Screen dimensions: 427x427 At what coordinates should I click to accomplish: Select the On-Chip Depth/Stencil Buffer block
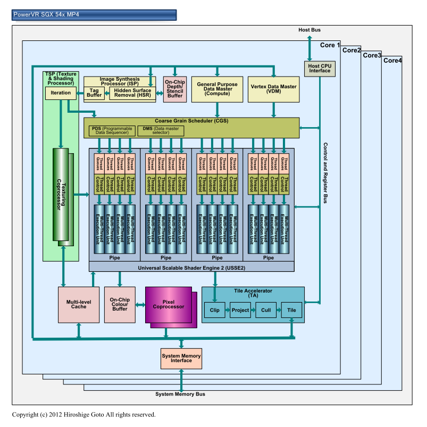point(175,89)
